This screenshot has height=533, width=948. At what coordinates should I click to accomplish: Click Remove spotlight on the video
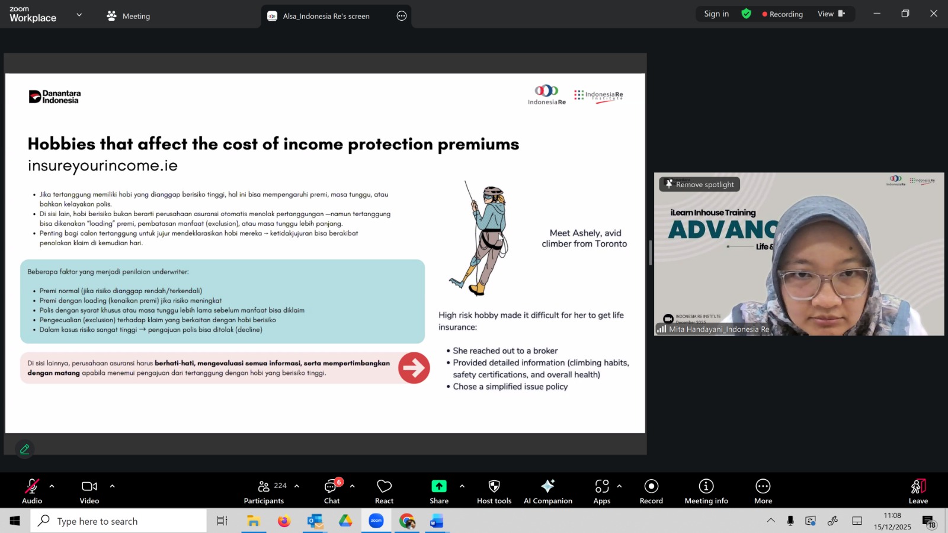[x=700, y=185]
